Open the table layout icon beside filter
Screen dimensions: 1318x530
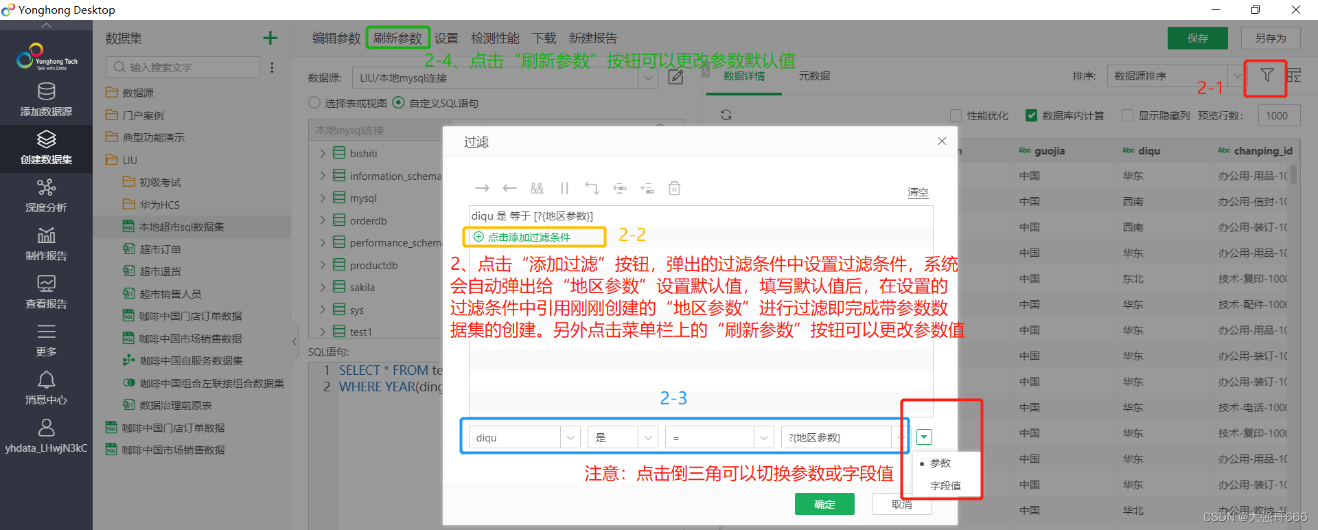click(x=1293, y=76)
